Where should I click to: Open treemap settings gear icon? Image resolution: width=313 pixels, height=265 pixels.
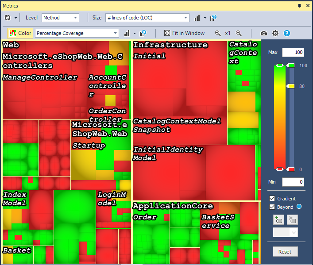275,33
